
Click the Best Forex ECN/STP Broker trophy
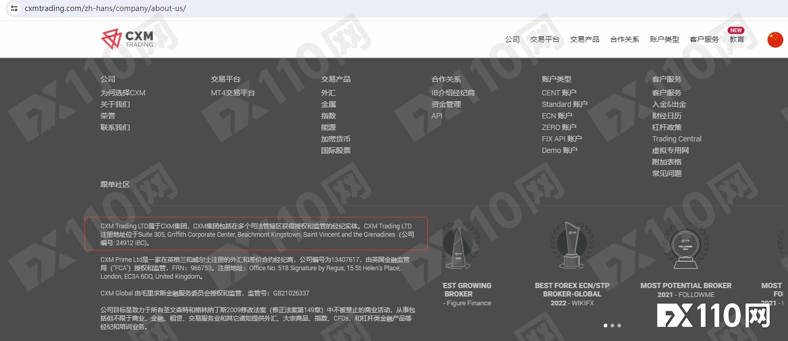[x=572, y=246]
